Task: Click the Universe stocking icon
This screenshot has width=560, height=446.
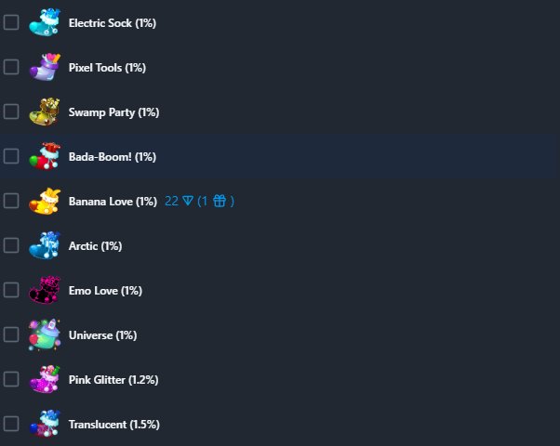Action: 45,334
